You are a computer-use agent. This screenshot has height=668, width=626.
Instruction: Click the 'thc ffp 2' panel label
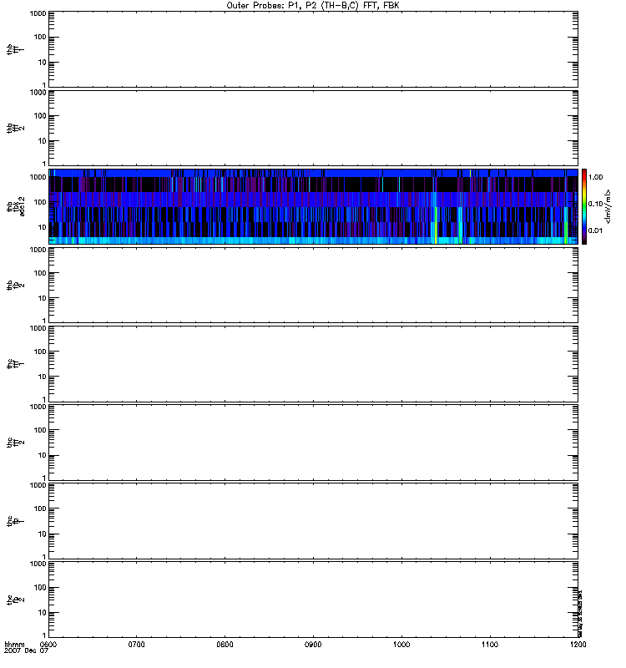point(15,600)
